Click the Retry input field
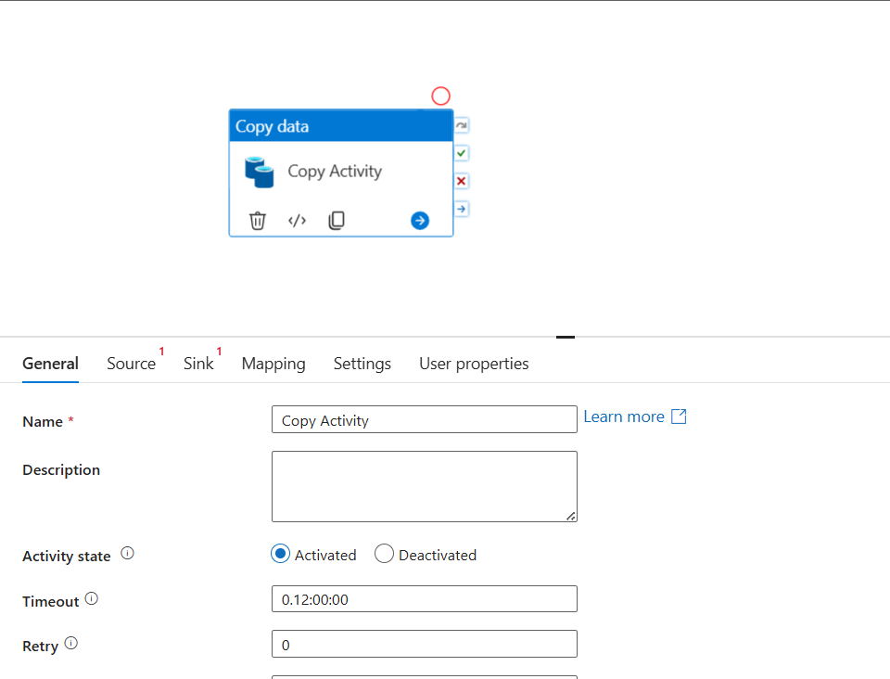Screen dimensions: 890x679 point(425,644)
